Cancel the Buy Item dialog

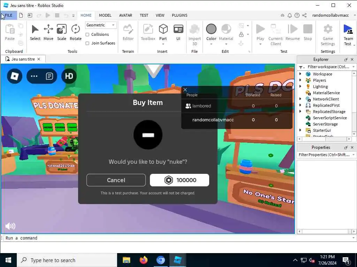[x=116, y=180]
